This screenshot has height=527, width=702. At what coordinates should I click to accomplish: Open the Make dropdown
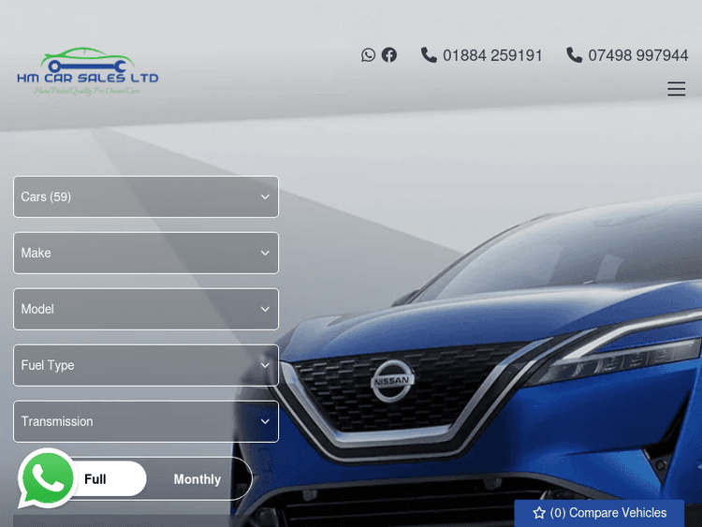click(x=146, y=253)
